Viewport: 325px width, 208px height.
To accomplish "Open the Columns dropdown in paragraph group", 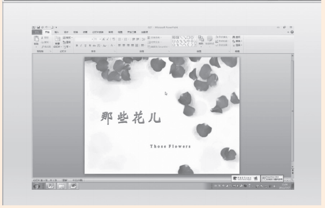I will [143, 45].
